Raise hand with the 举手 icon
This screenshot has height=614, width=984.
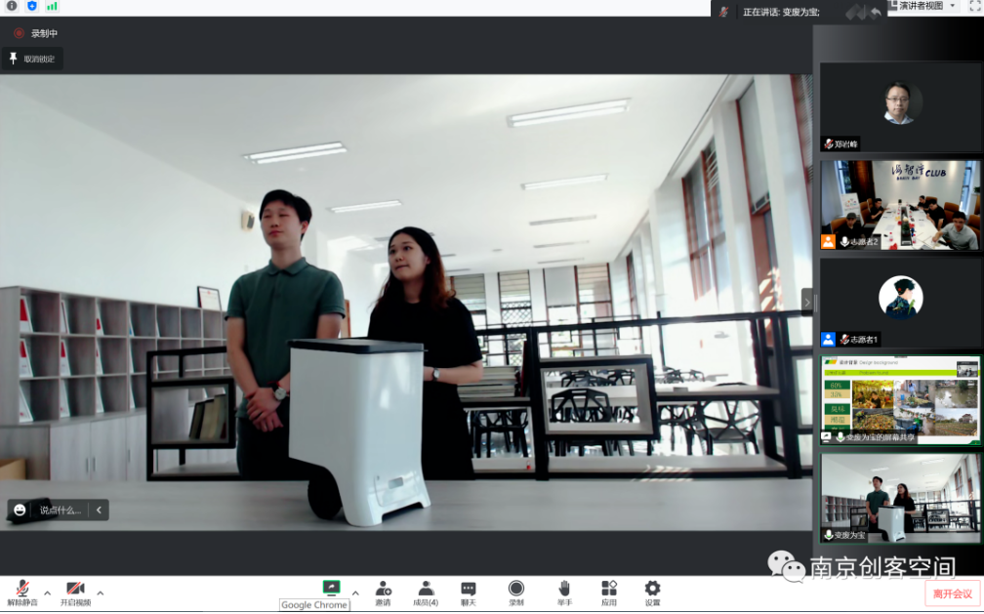pos(563,589)
